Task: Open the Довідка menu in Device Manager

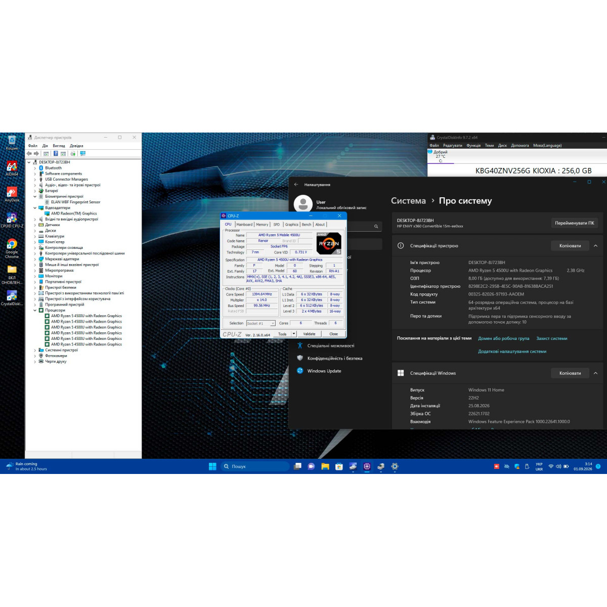Action: point(76,146)
